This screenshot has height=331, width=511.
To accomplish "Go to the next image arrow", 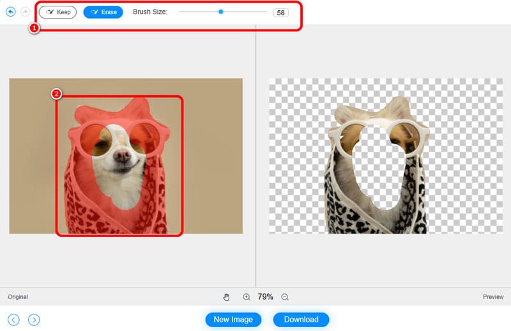I will (x=34, y=319).
